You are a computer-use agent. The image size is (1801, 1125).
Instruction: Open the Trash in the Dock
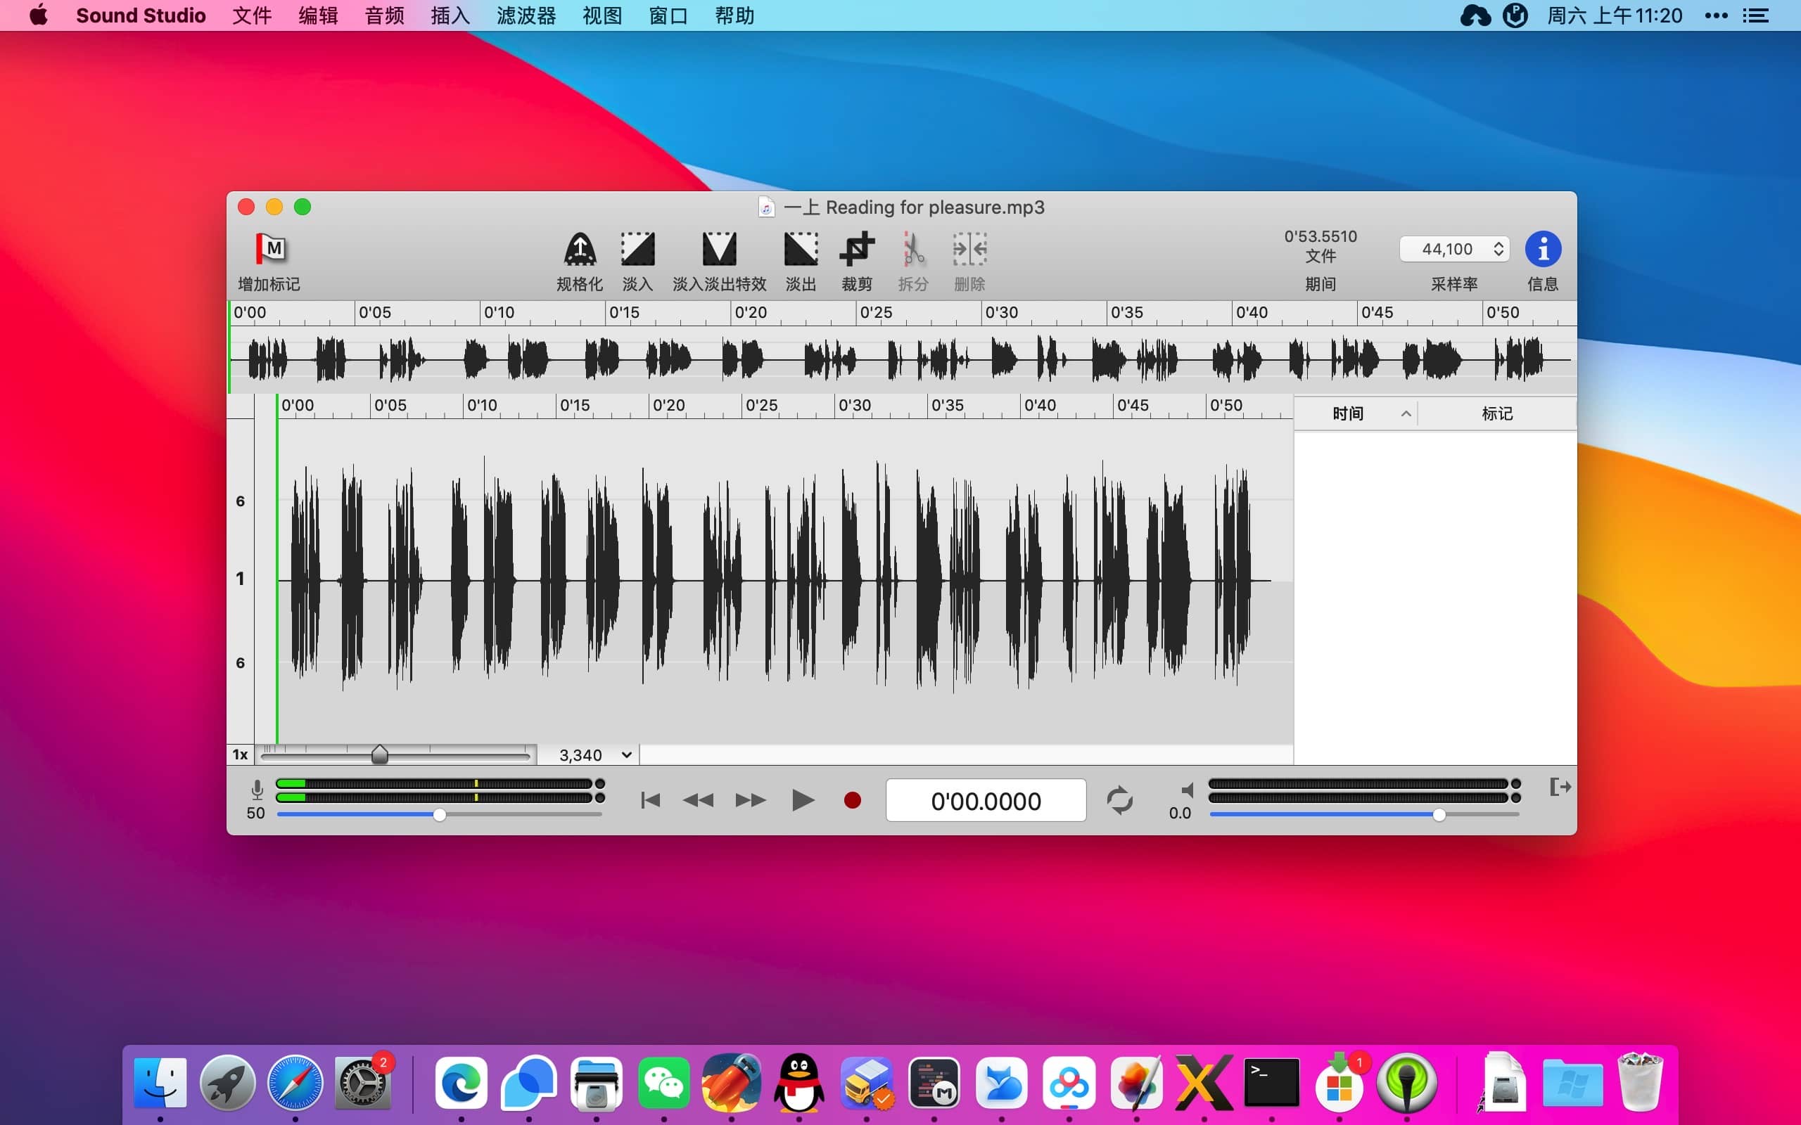1641,1083
